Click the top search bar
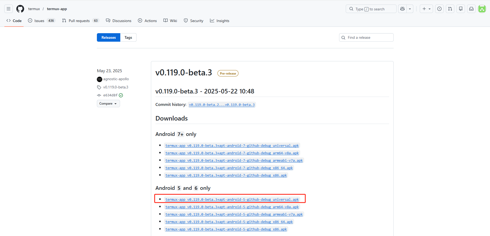The width and height of the screenshot is (490, 236). [x=371, y=9]
